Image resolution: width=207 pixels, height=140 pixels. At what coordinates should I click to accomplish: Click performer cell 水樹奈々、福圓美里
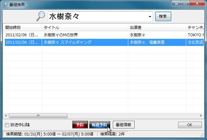tap(147, 42)
